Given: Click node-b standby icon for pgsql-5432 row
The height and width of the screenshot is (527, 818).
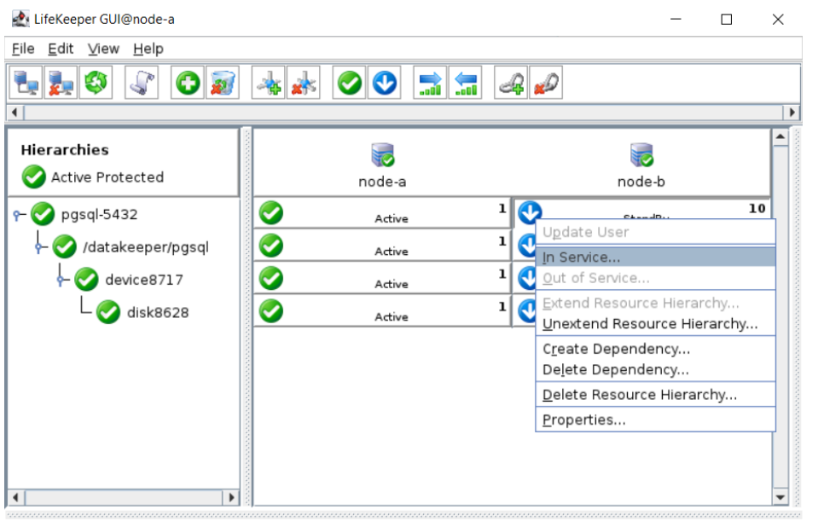Looking at the screenshot, I should coord(530,211).
